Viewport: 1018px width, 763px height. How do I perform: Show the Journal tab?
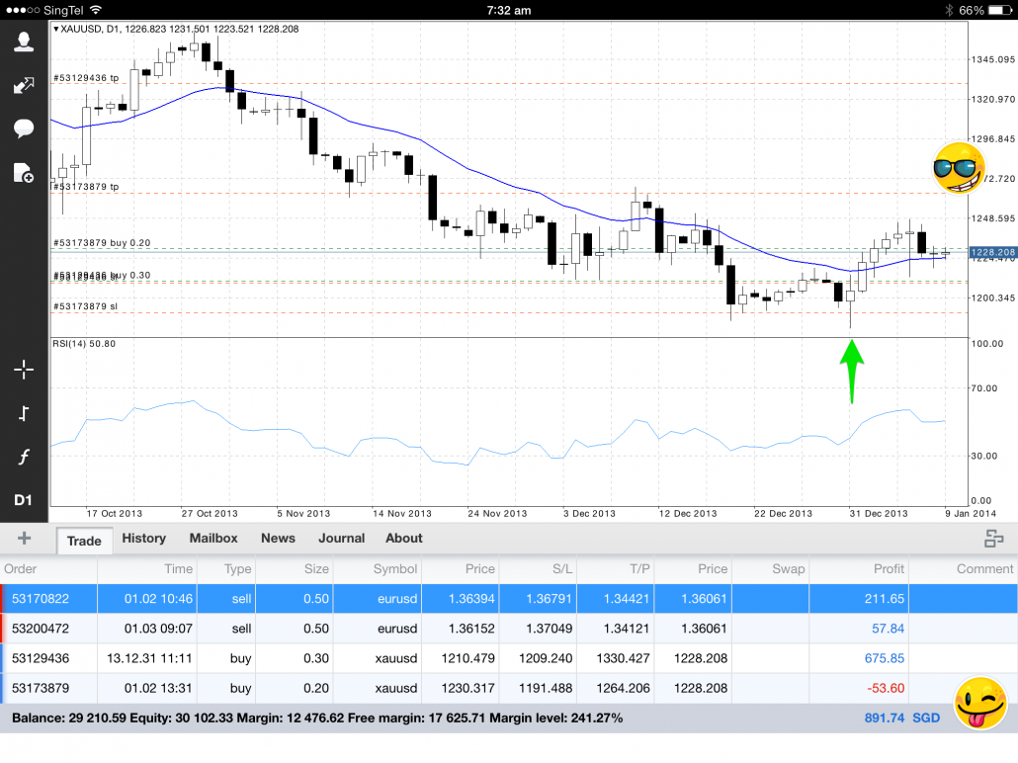342,539
